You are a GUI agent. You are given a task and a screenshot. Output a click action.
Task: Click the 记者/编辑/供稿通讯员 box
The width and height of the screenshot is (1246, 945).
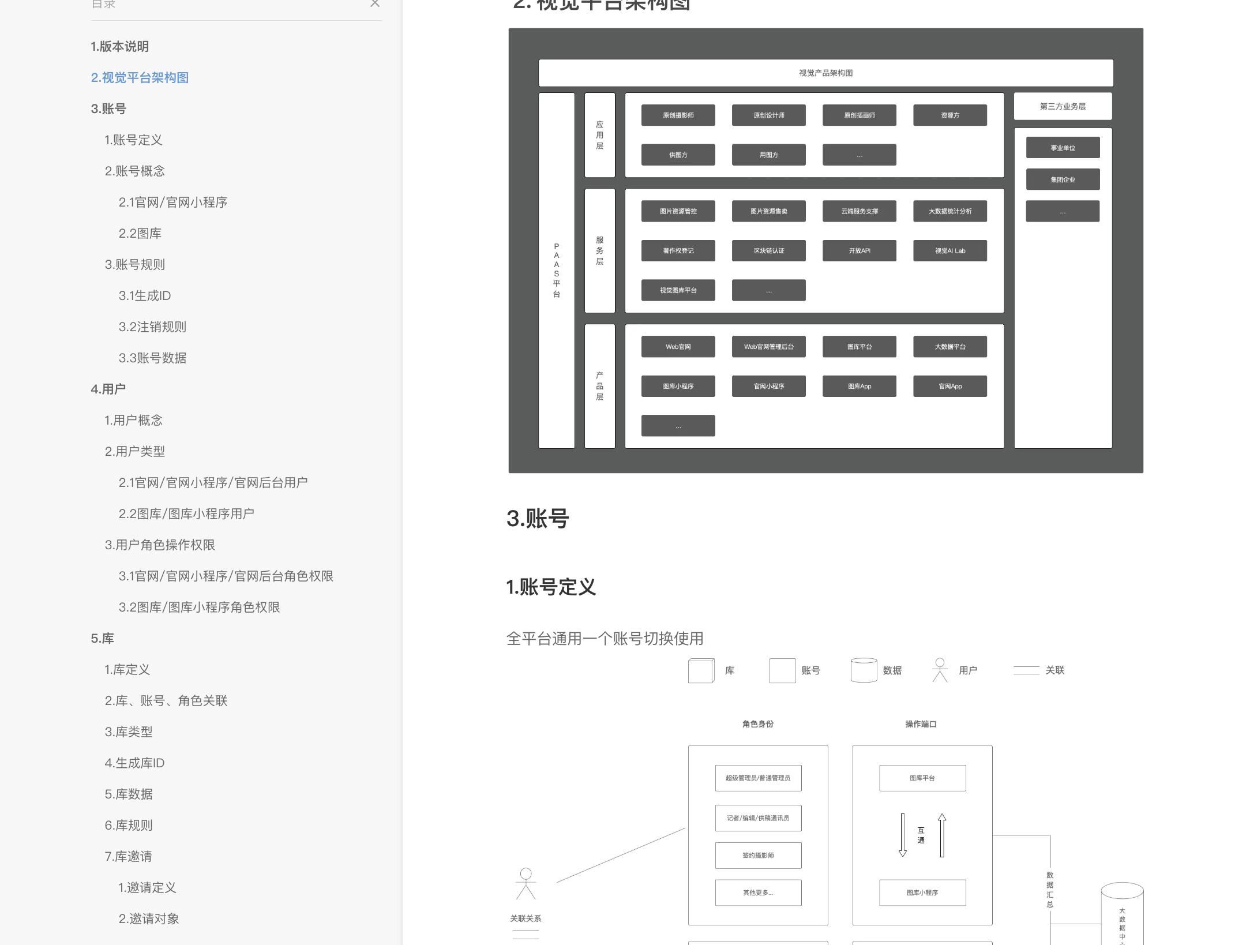pyautogui.click(x=758, y=817)
